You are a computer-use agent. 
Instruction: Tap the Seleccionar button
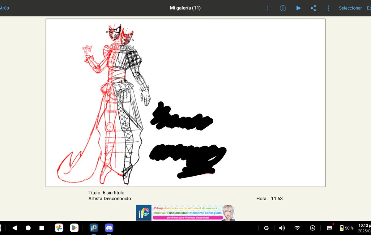350,8
